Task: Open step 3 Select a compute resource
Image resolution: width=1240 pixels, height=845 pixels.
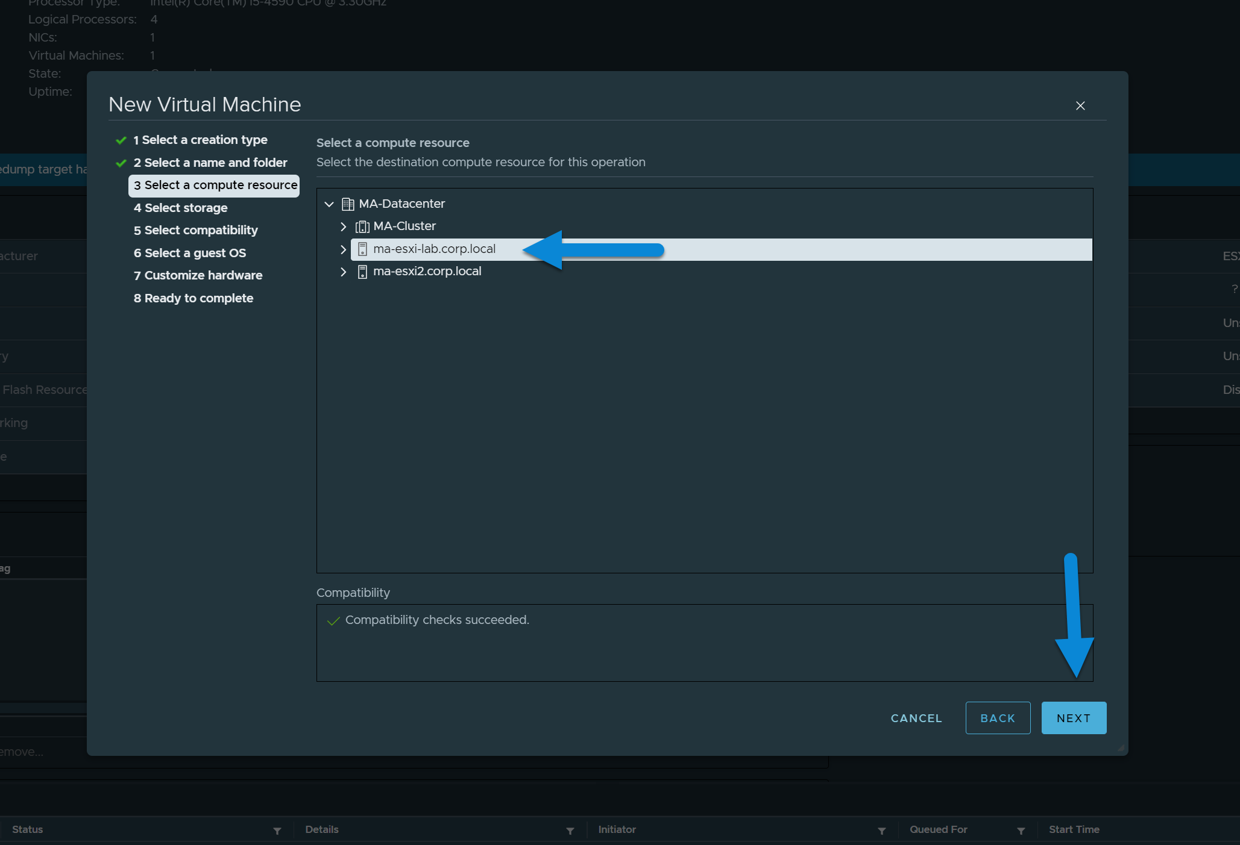Action: click(x=214, y=186)
